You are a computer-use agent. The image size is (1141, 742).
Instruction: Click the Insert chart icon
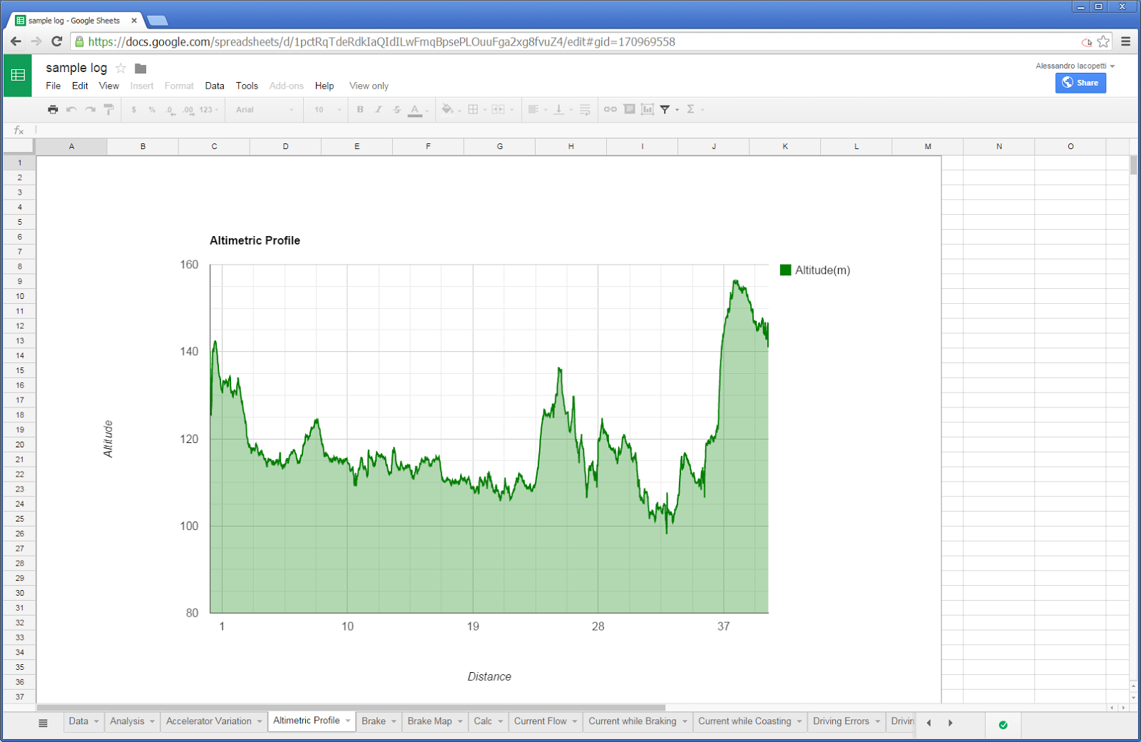(648, 109)
